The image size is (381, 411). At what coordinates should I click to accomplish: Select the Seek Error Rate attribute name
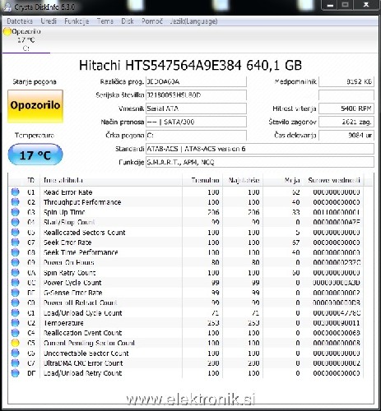(67, 242)
